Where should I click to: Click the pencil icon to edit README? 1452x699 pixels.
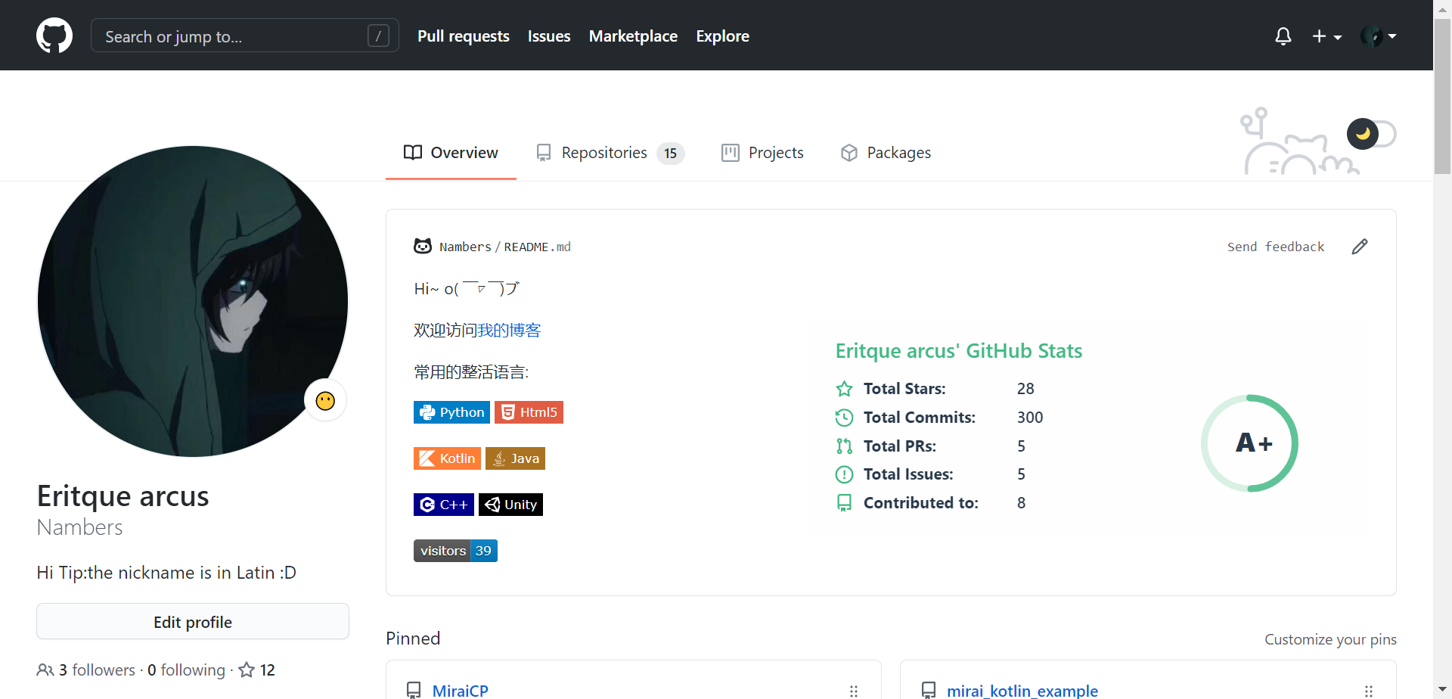tap(1360, 246)
